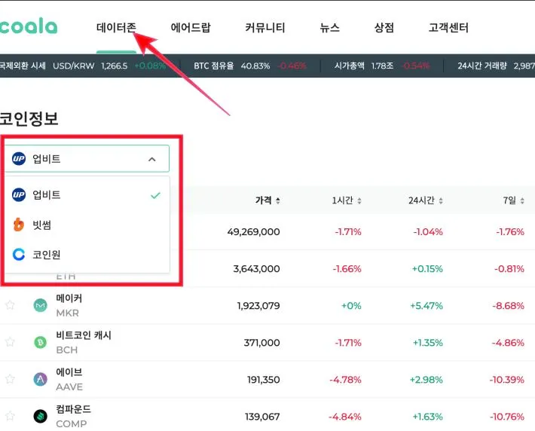Click 시가총액 1.78조 in ticker

click(x=382, y=66)
